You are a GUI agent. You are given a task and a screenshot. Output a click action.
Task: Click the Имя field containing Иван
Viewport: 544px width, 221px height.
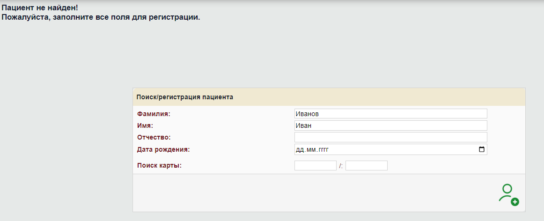click(390, 125)
